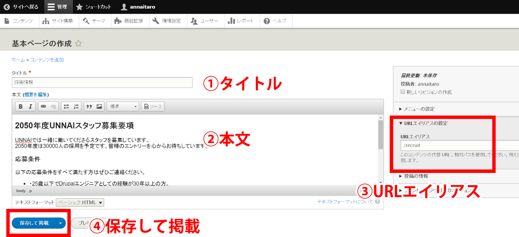Image resolution: width=519 pixels, height=237 pixels.
Task: Click Bold in editor toolbar
Action: click(x=21, y=107)
